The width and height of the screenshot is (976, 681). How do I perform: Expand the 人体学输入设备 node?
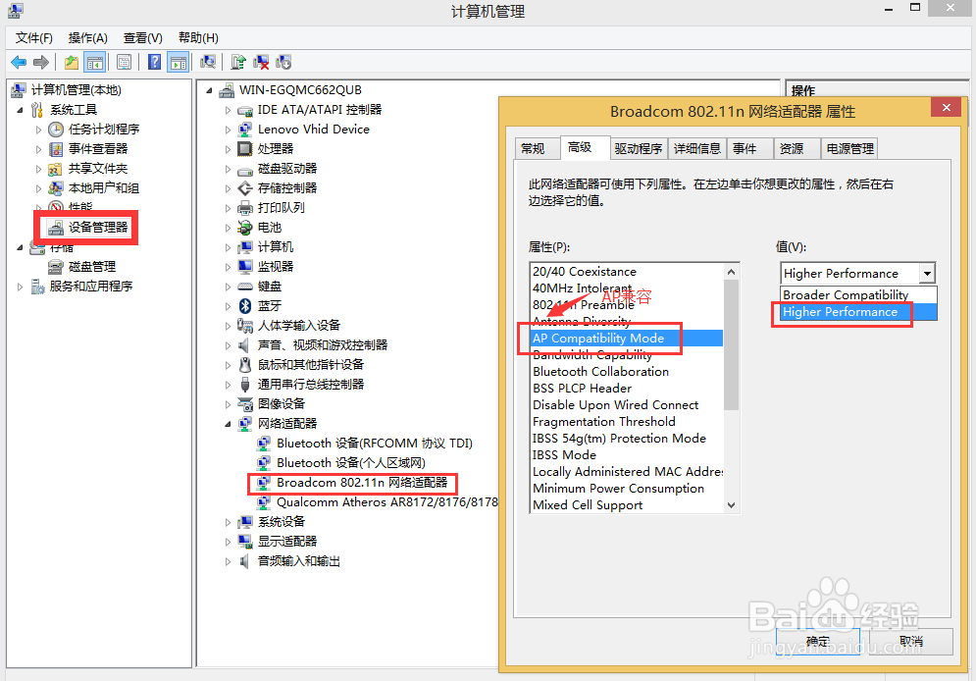(228, 326)
